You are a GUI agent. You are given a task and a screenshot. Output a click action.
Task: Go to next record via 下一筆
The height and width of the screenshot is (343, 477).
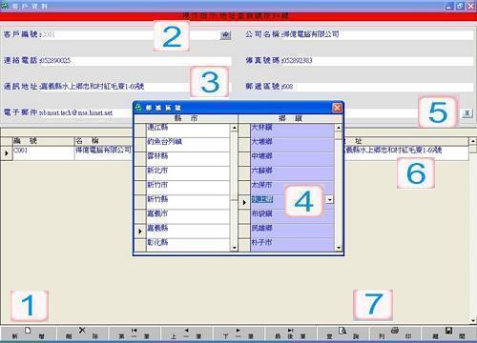pos(238,333)
